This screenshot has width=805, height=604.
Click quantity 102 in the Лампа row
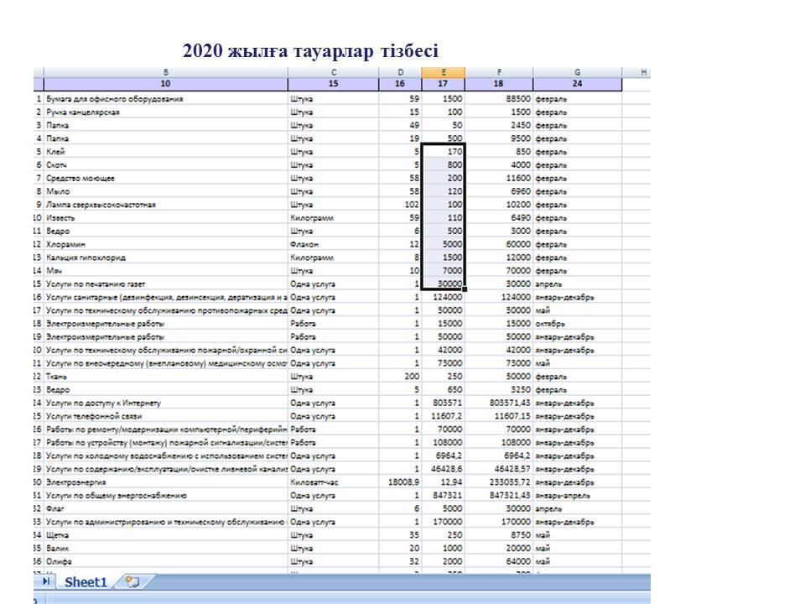click(400, 205)
